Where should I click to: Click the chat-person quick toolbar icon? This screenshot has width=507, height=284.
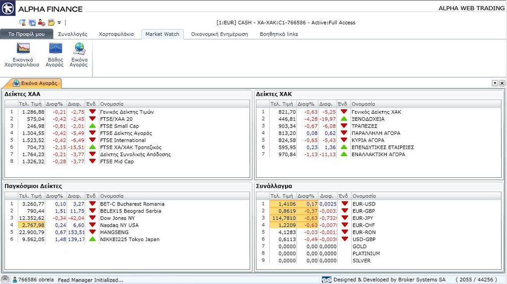pos(22,23)
